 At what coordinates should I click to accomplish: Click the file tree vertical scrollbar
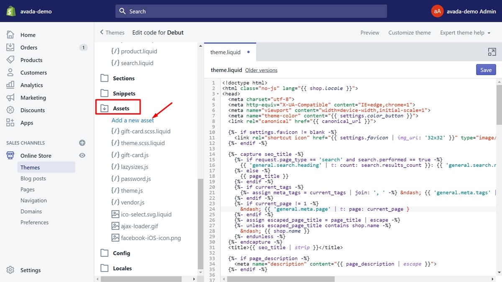pos(200,223)
